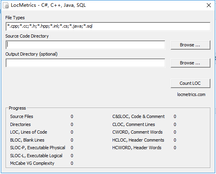This screenshot has width=216, height=174.
Task: Open the locmetrics.com link
Action: [x=191, y=94]
